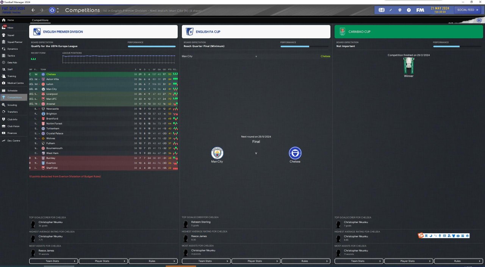This screenshot has width=485, height=267.
Task: Open Dev. Centre in sidebar
Action: [x=13, y=140]
